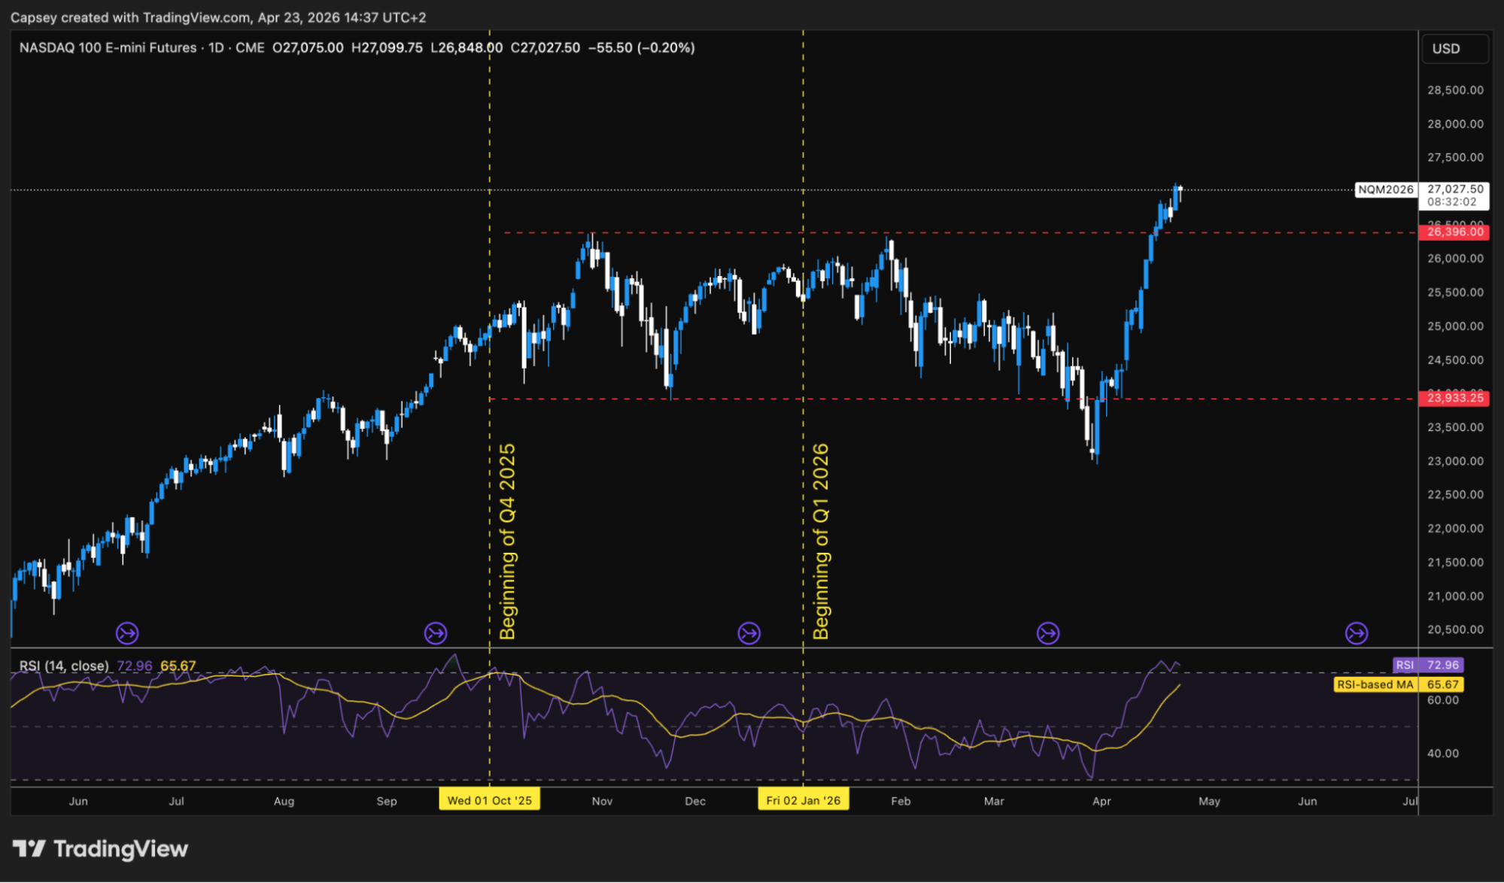Click the TradingView wordmark text
1504x883 pixels.
[120, 849]
